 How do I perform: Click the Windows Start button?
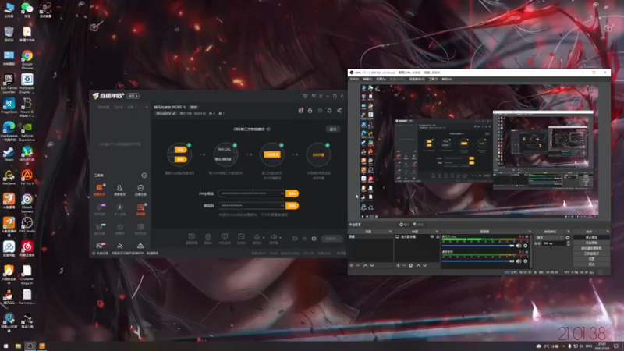coord(5,346)
